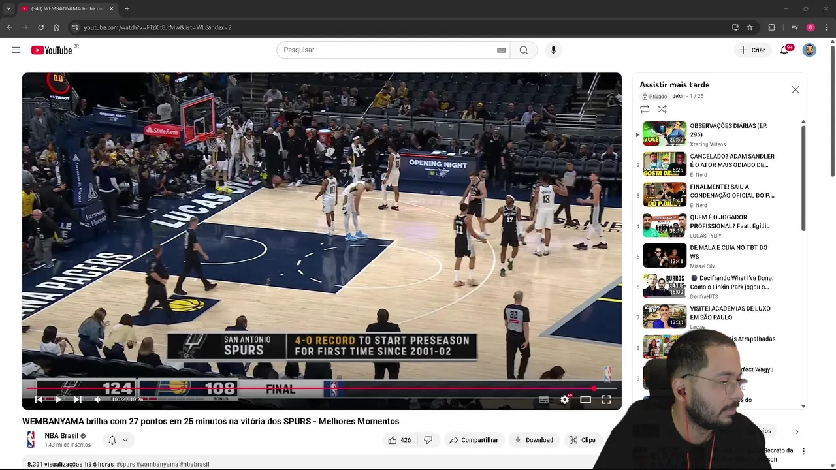Toggle playlist shuffle button
Image resolution: width=836 pixels, height=470 pixels.
click(x=662, y=110)
